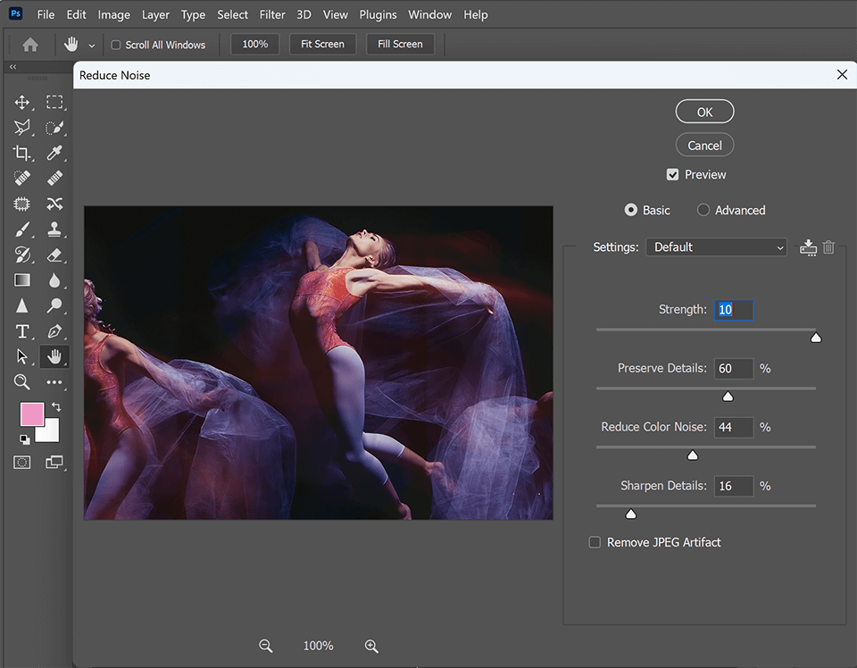
Task: Cancel the Reduce Noise dialog
Action: coord(704,146)
